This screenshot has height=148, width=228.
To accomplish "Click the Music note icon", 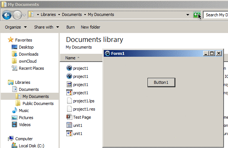I will (x=14, y=110).
